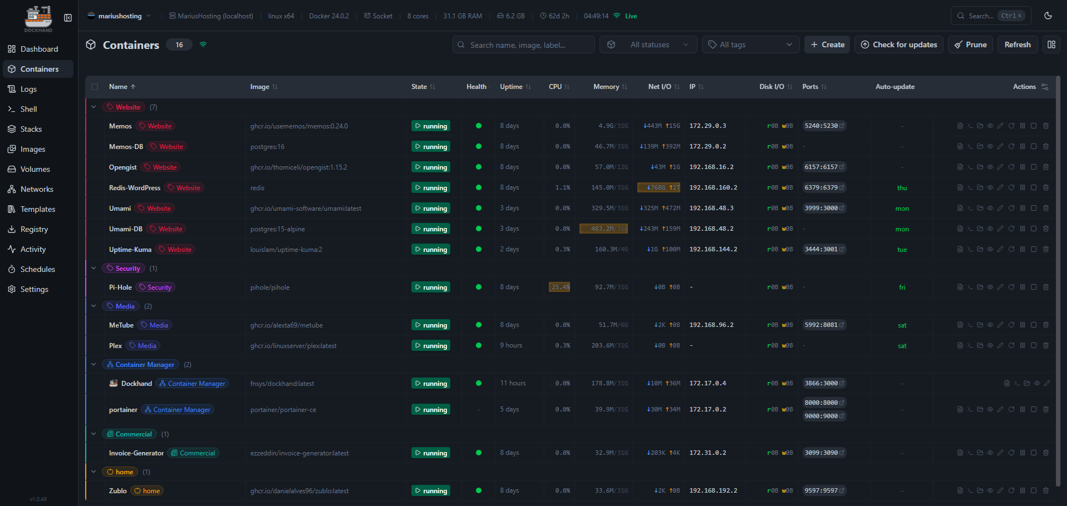
Task: Collapse the Security group
Action: tap(94, 269)
